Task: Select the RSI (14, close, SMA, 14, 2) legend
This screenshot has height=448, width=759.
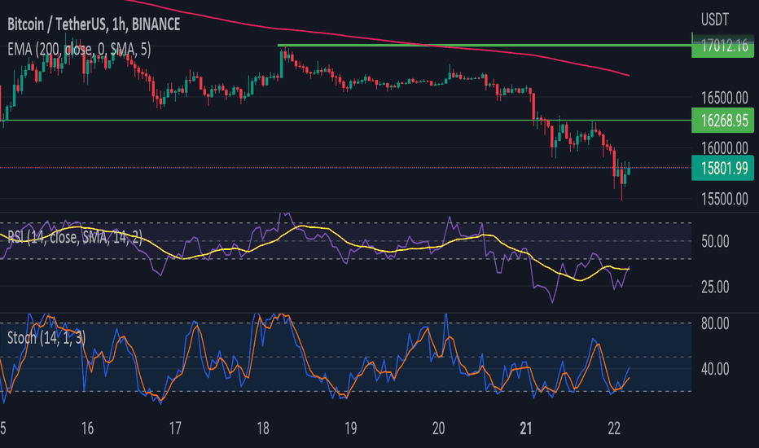Action: coord(75,236)
